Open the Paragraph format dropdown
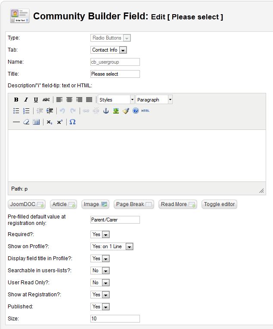 click(154, 100)
